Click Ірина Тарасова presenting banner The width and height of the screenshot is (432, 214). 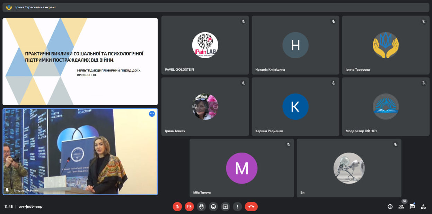35,7
